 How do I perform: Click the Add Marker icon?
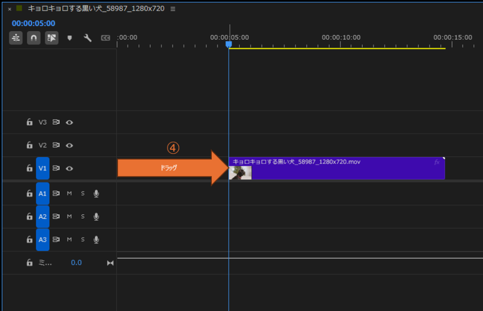70,38
